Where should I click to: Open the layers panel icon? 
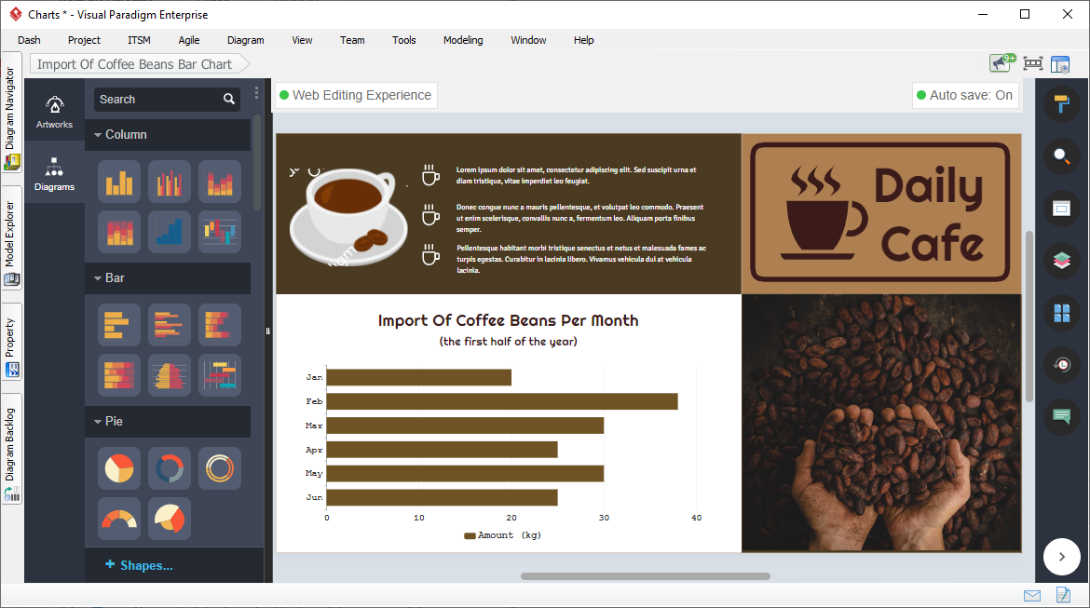(x=1061, y=261)
